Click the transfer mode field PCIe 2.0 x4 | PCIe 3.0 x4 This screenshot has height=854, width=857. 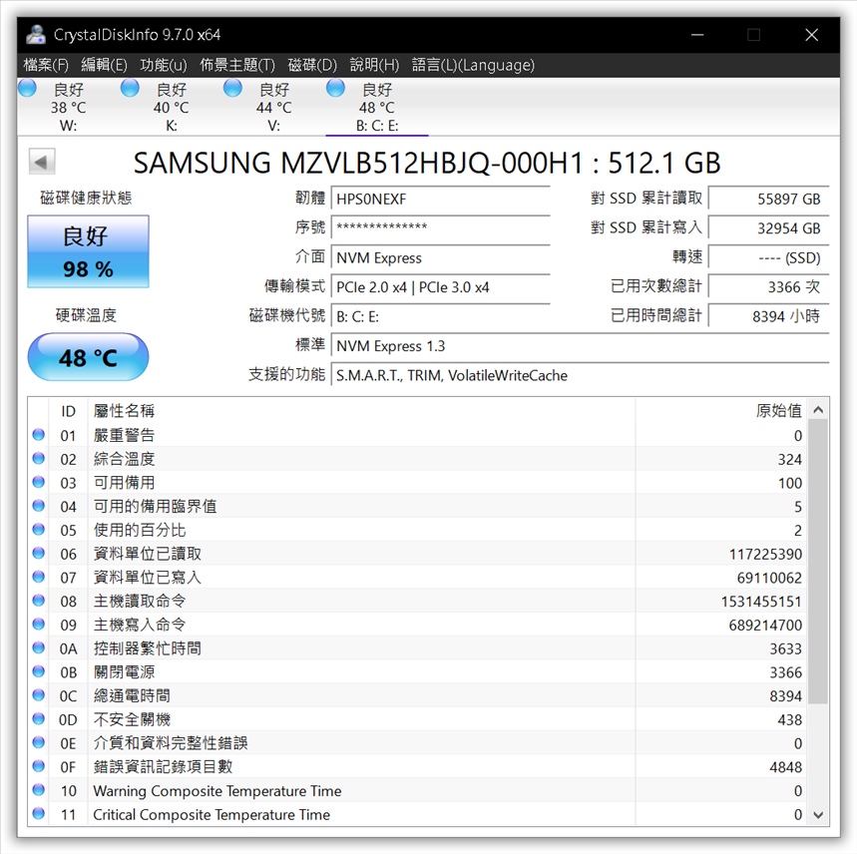point(441,287)
